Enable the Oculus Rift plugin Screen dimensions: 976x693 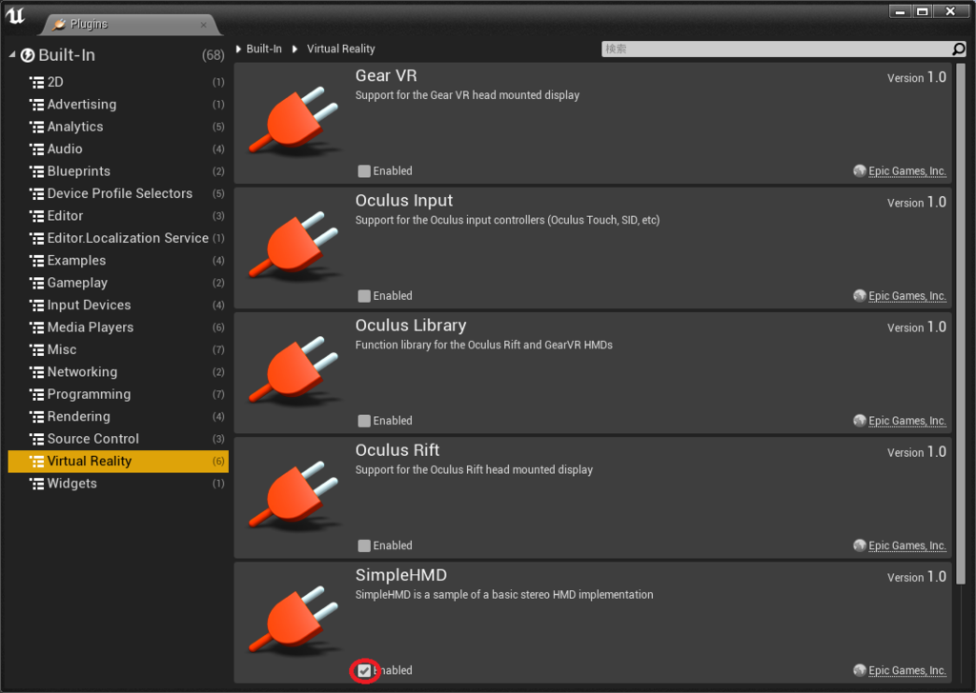click(364, 545)
